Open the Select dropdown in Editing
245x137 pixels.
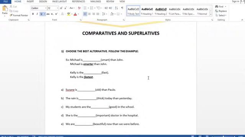click(x=221, y=15)
